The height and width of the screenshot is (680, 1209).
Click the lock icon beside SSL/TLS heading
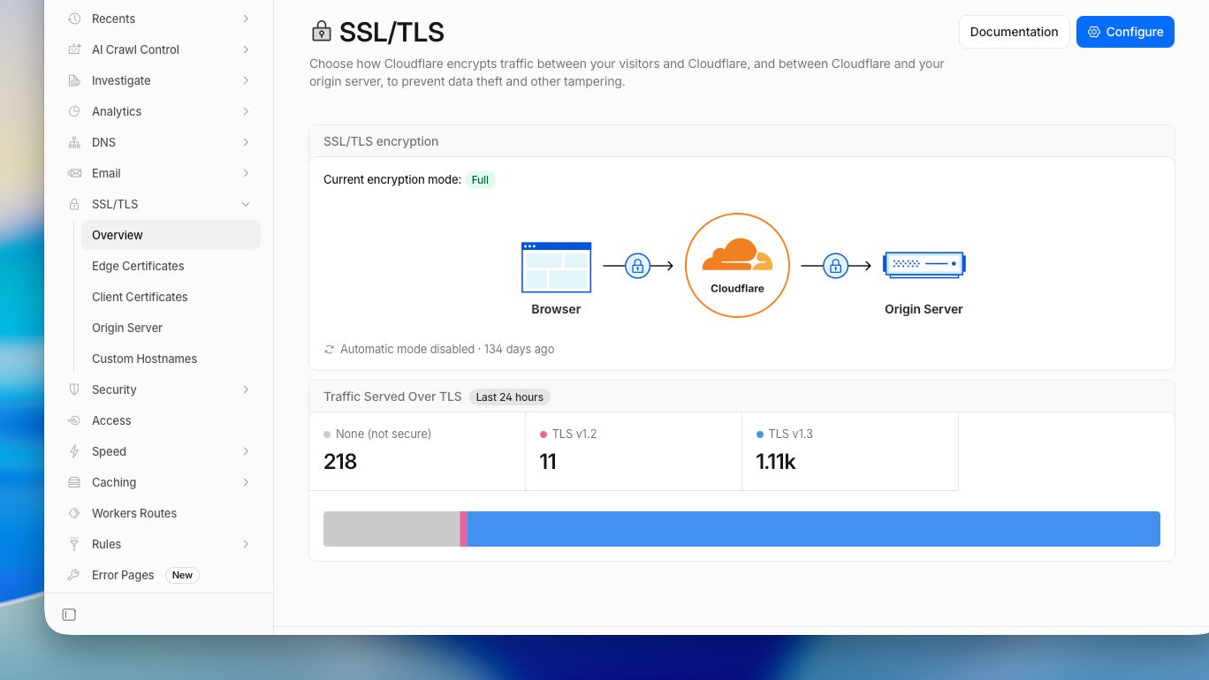click(x=321, y=32)
